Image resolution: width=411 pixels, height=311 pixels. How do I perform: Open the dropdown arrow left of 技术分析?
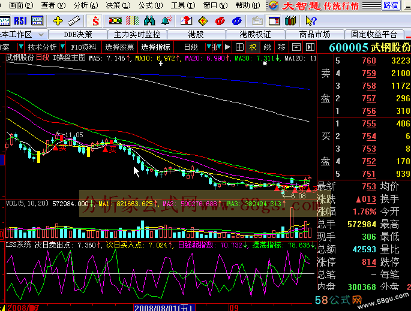21,47
